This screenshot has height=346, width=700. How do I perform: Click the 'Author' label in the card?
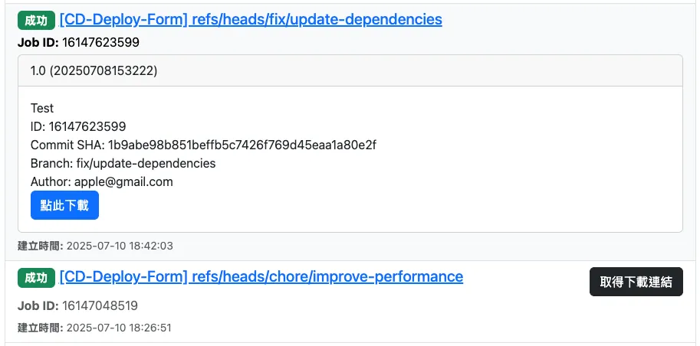(x=51, y=182)
